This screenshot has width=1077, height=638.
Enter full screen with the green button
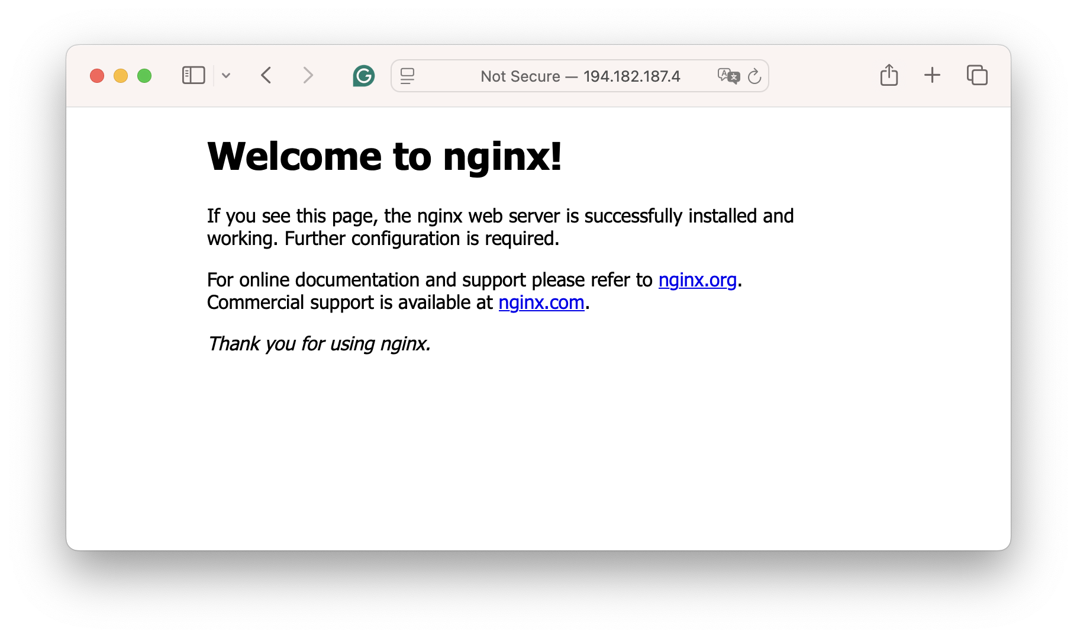click(x=144, y=76)
